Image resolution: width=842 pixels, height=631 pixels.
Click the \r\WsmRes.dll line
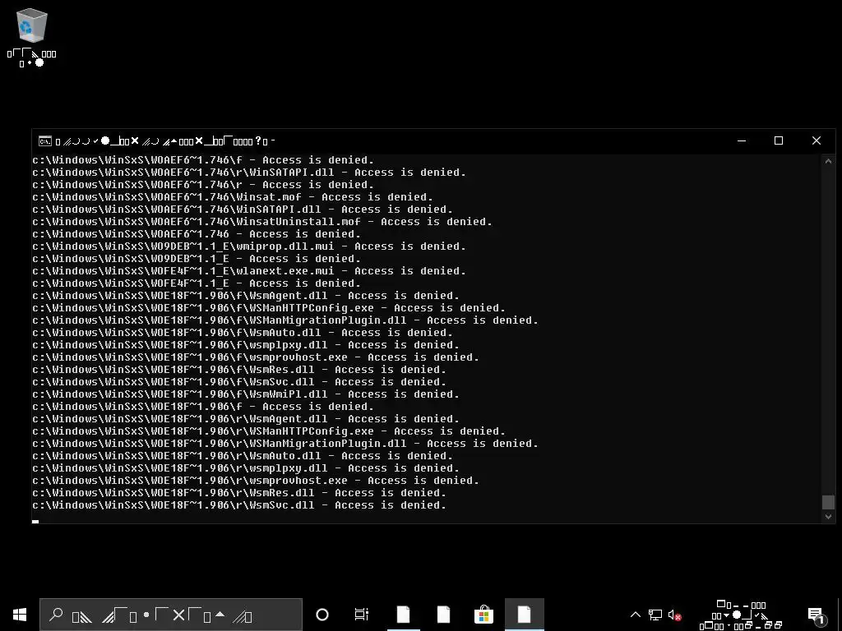pos(239,493)
